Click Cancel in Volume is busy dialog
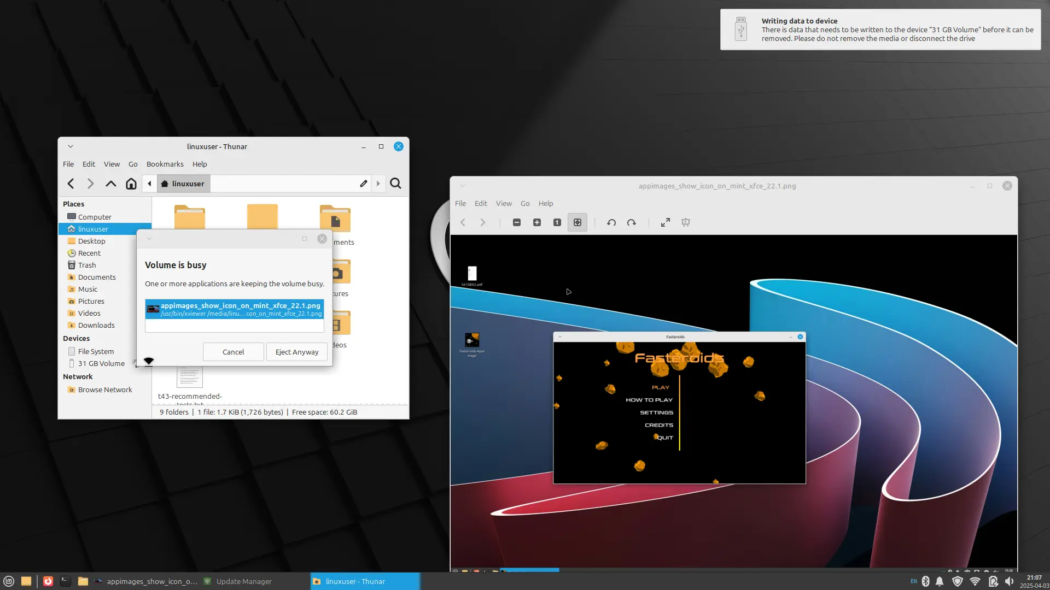 (233, 352)
